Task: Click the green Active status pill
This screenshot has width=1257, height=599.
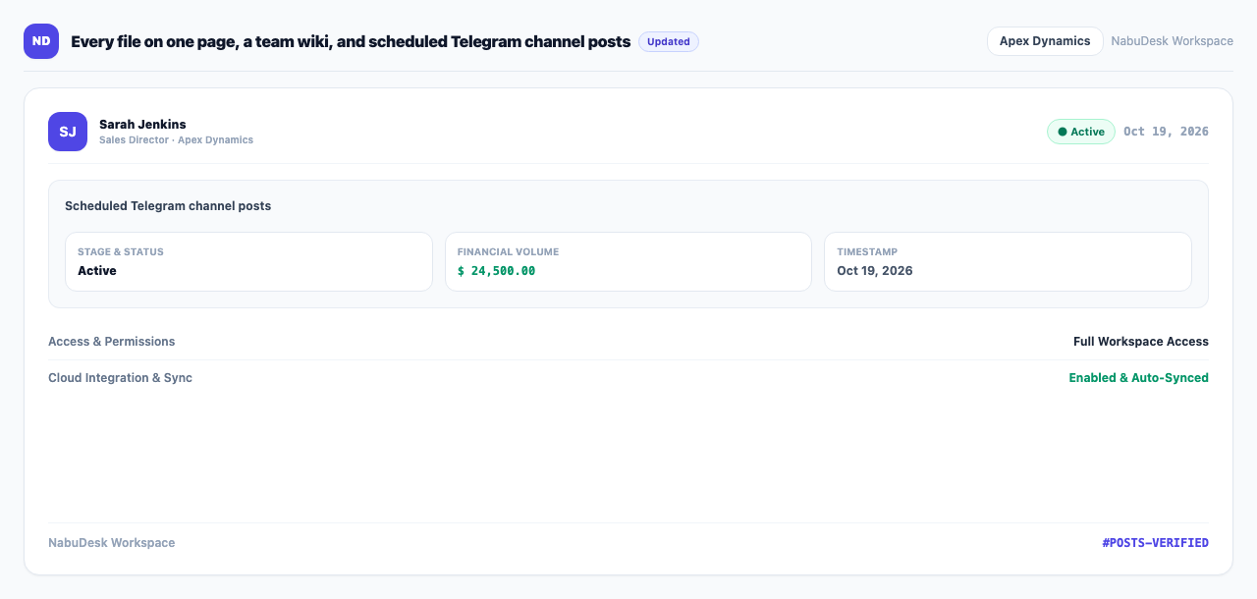Action: pos(1080,132)
